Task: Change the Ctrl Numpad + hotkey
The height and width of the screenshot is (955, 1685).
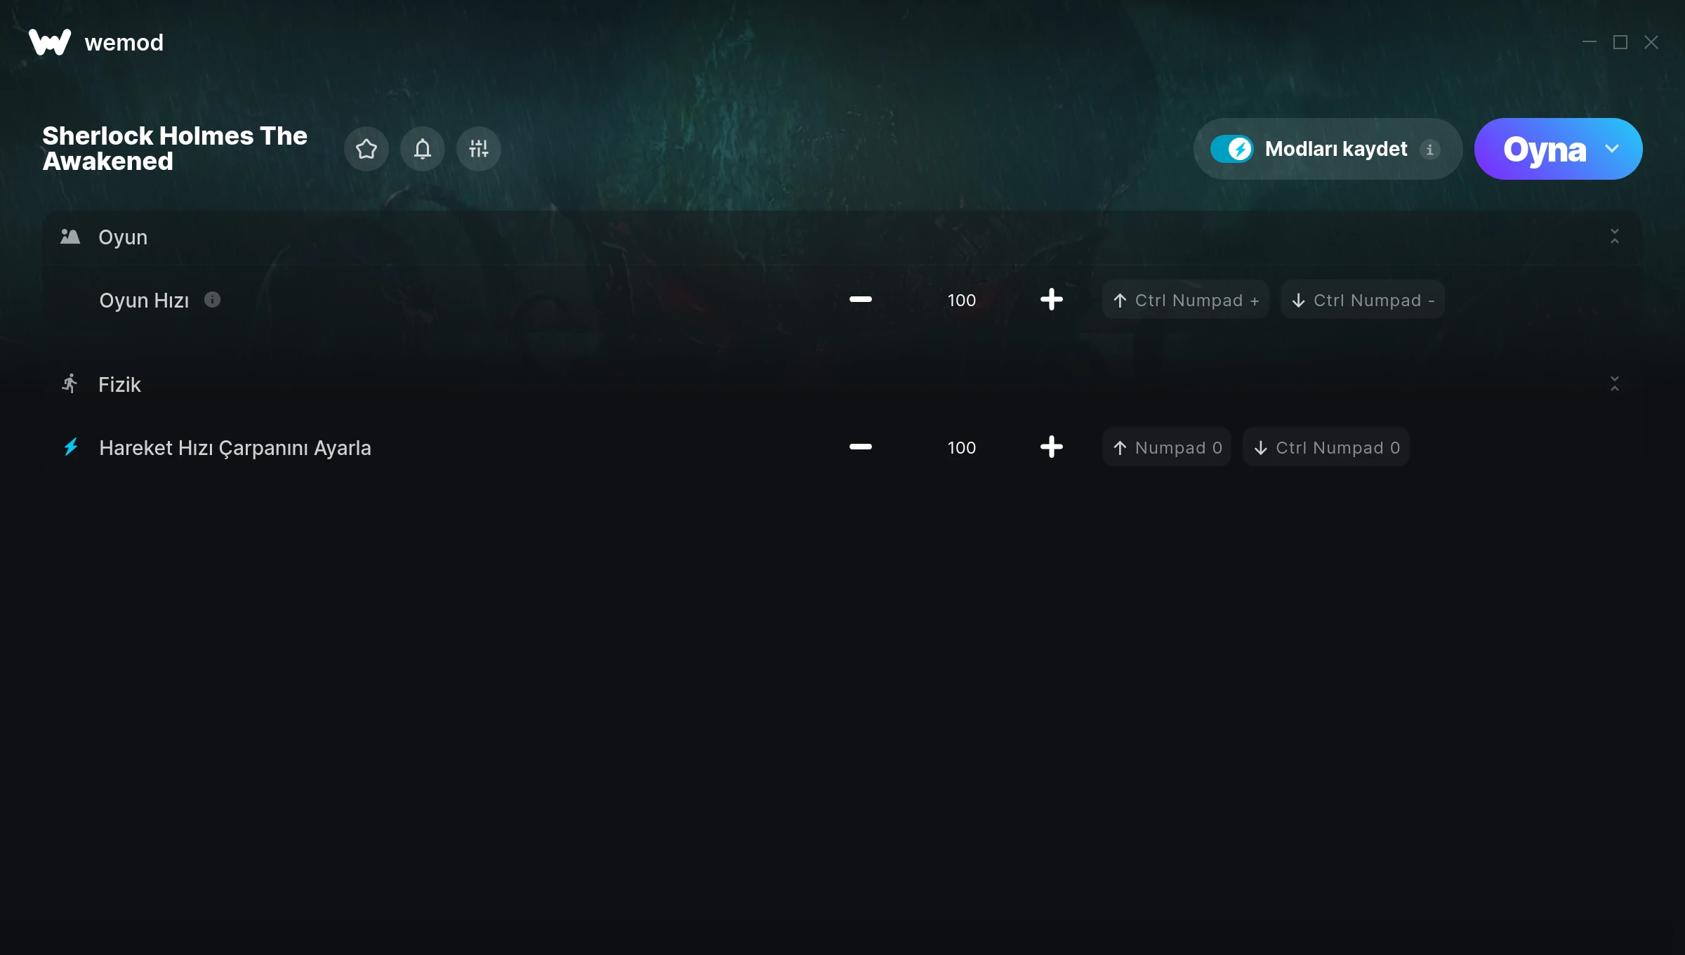Action: pos(1186,300)
